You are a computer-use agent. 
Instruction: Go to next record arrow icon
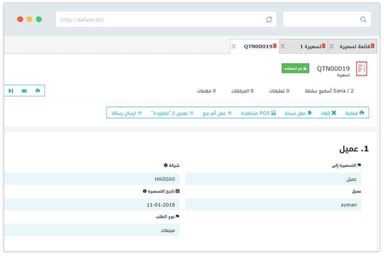click(x=11, y=91)
